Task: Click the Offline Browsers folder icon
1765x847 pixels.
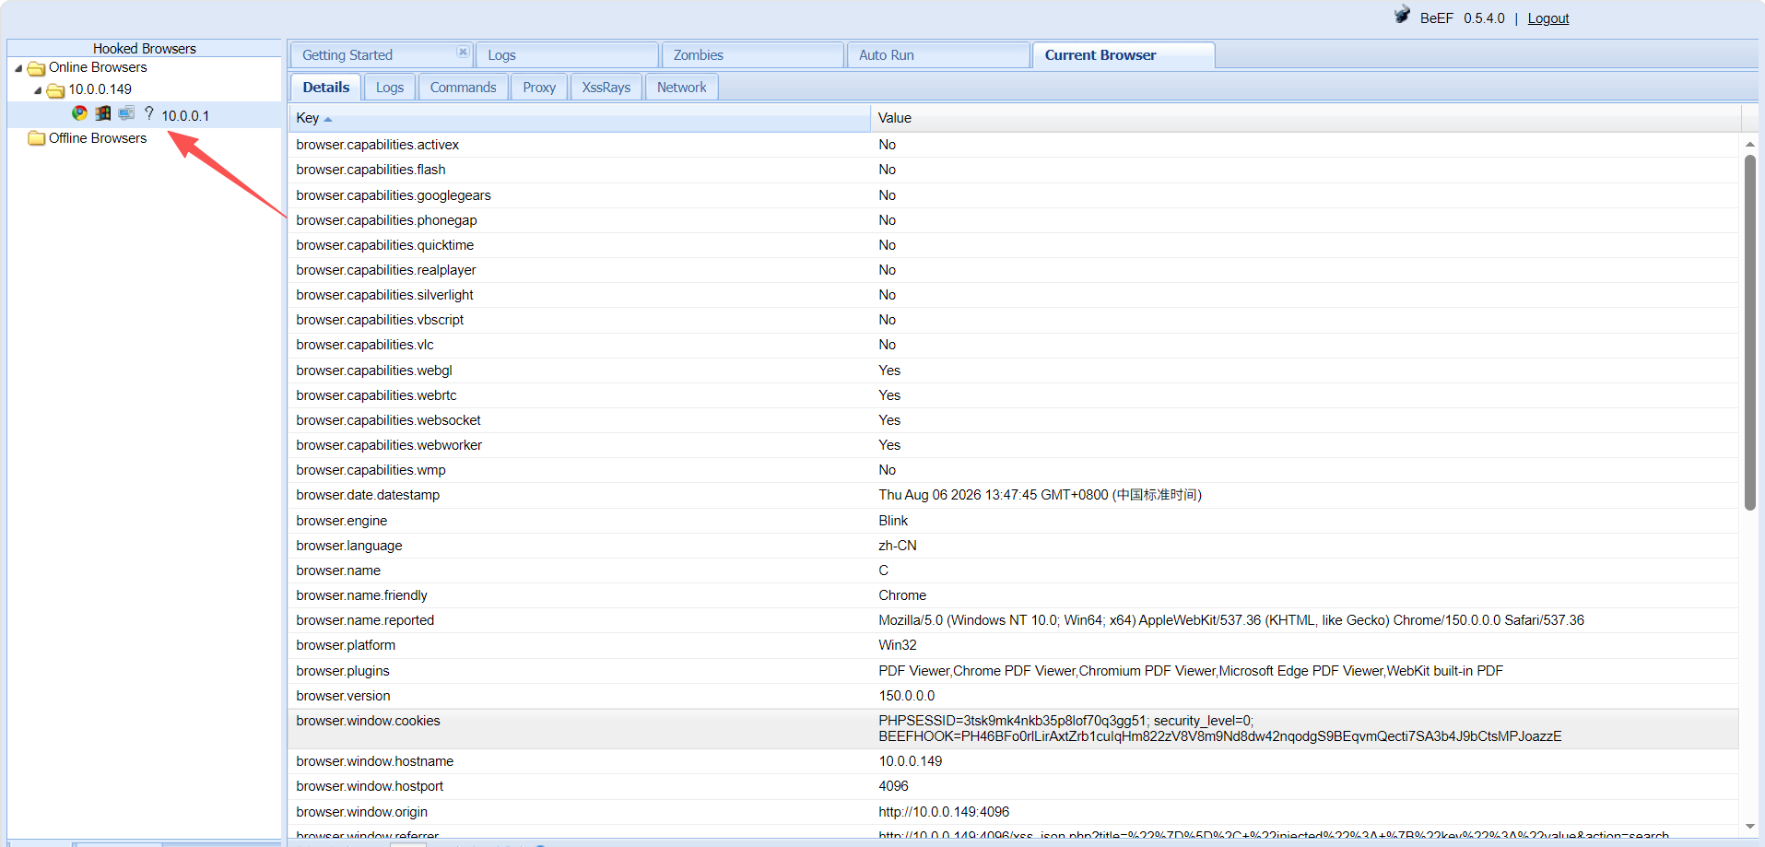Action: pos(37,138)
